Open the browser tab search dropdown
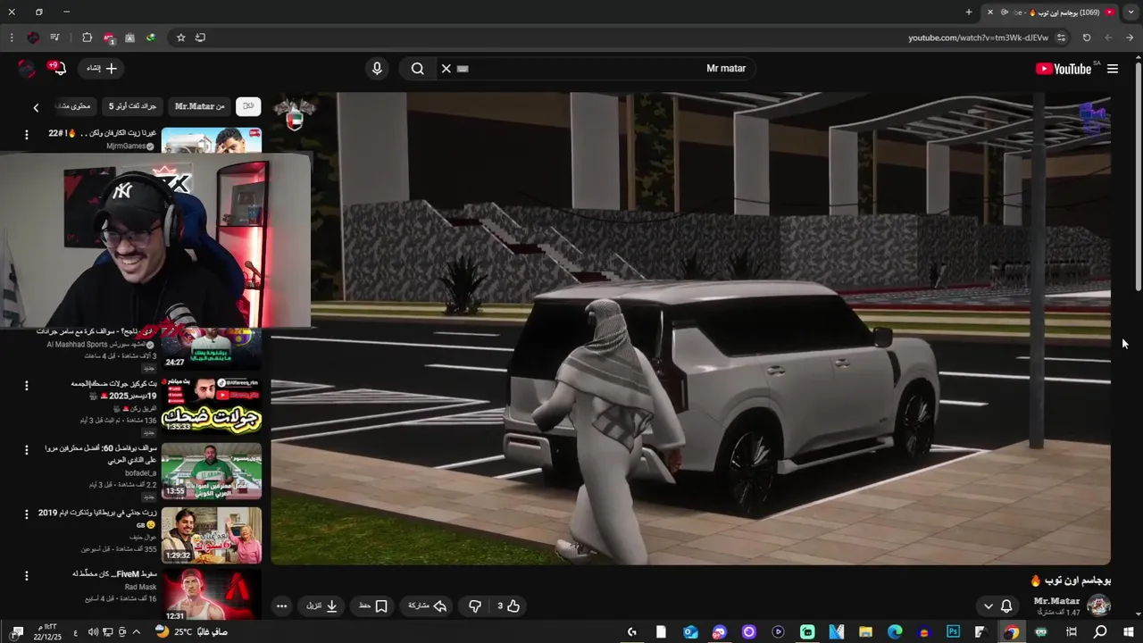Screen dimensions: 1143x643 [x=1130, y=13]
